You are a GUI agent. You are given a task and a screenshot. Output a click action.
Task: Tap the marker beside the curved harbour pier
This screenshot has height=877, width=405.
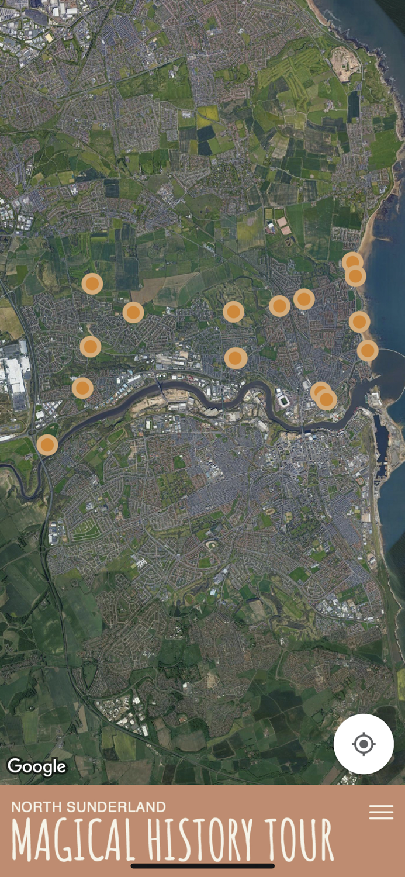(x=368, y=350)
